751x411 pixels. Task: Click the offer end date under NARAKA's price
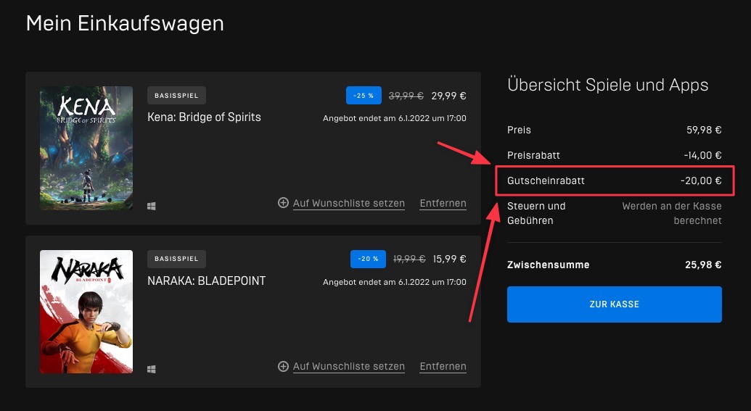tap(395, 282)
